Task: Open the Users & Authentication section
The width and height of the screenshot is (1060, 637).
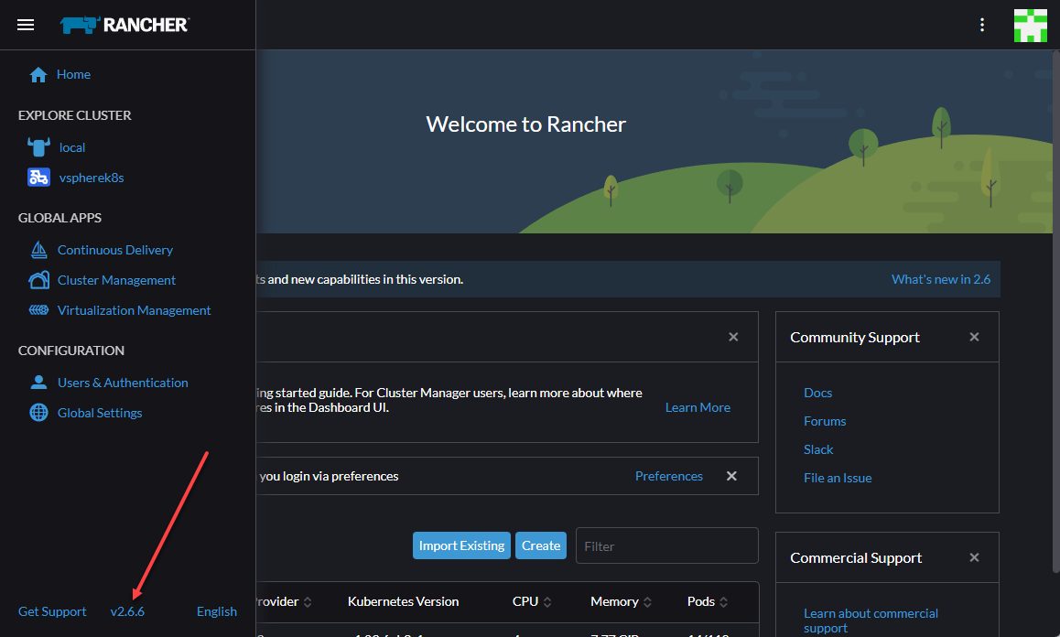Action: [122, 382]
